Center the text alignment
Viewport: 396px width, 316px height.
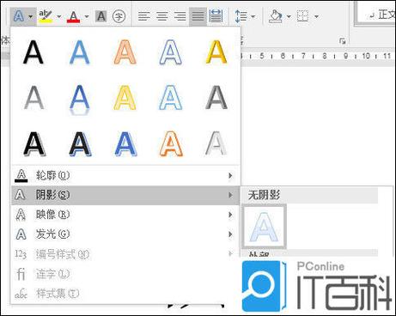(162, 16)
